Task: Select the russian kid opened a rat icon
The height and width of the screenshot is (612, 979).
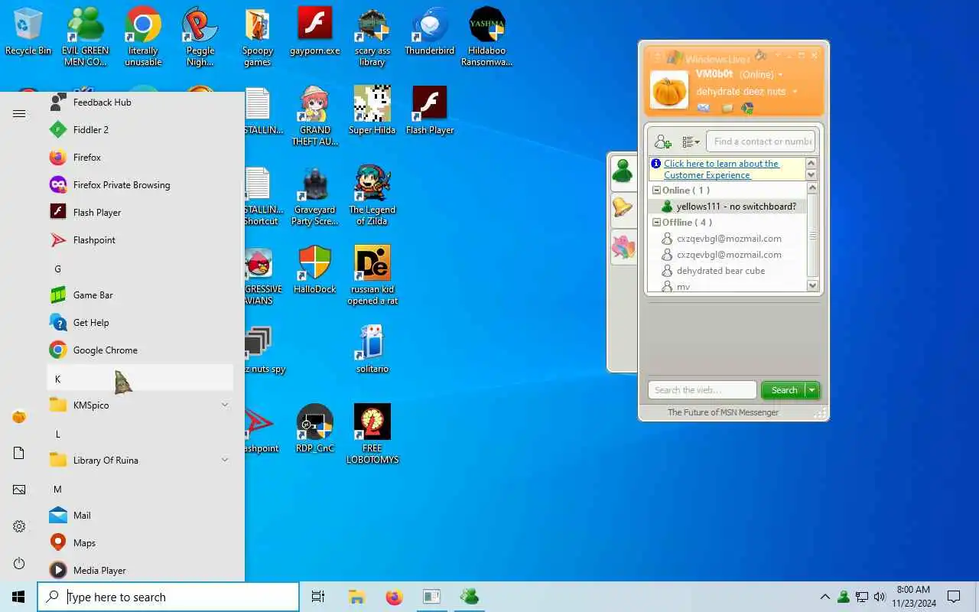Action: pos(372,275)
